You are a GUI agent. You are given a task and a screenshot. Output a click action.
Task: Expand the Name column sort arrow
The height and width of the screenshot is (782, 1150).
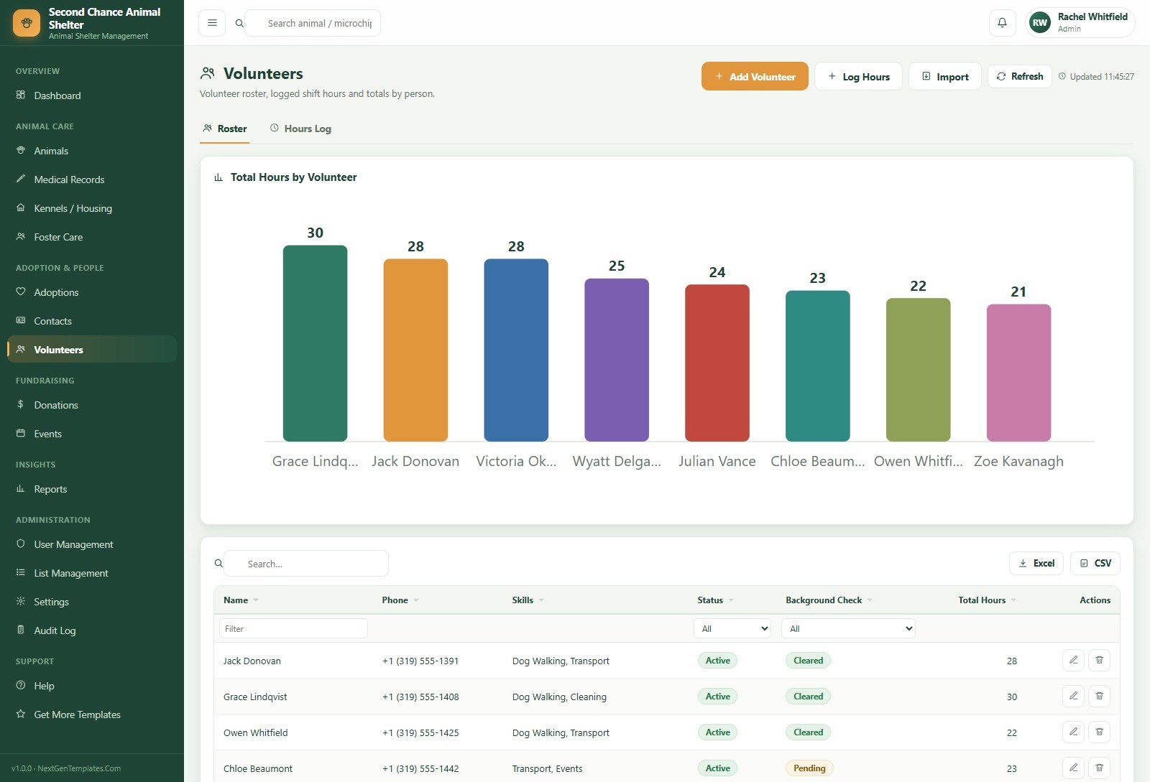[x=256, y=600]
